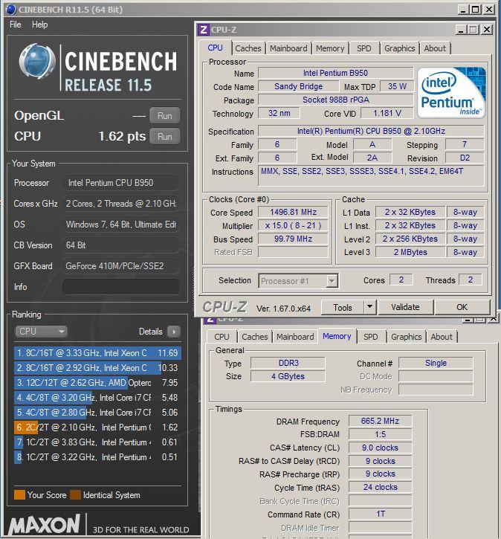Image resolution: width=501 pixels, height=539 pixels.
Task: Click the Validate button in CPU-Z
Action: point(405,307)
